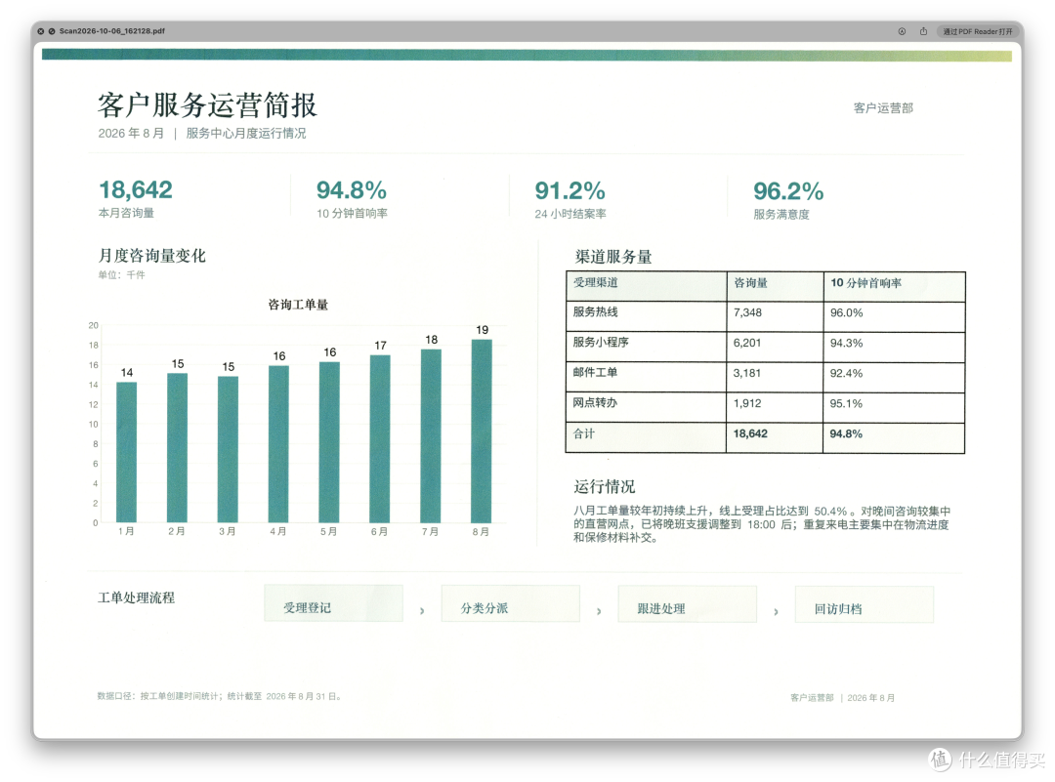Click the 回访归档 process step box

click(865, 603)
